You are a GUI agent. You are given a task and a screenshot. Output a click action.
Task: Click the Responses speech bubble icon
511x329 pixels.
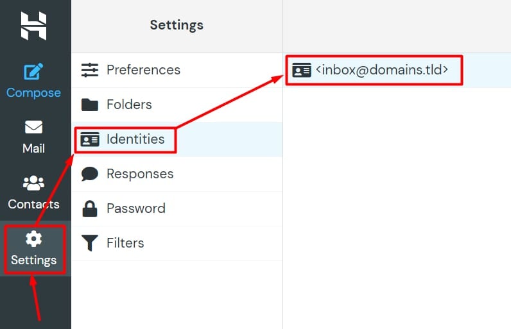[90, 174]
